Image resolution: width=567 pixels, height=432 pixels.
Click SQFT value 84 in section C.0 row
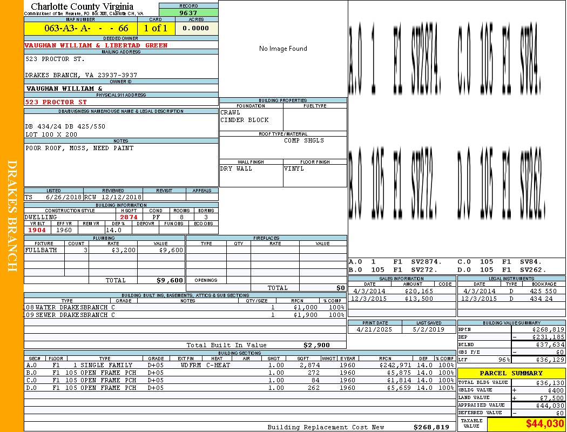315,380
